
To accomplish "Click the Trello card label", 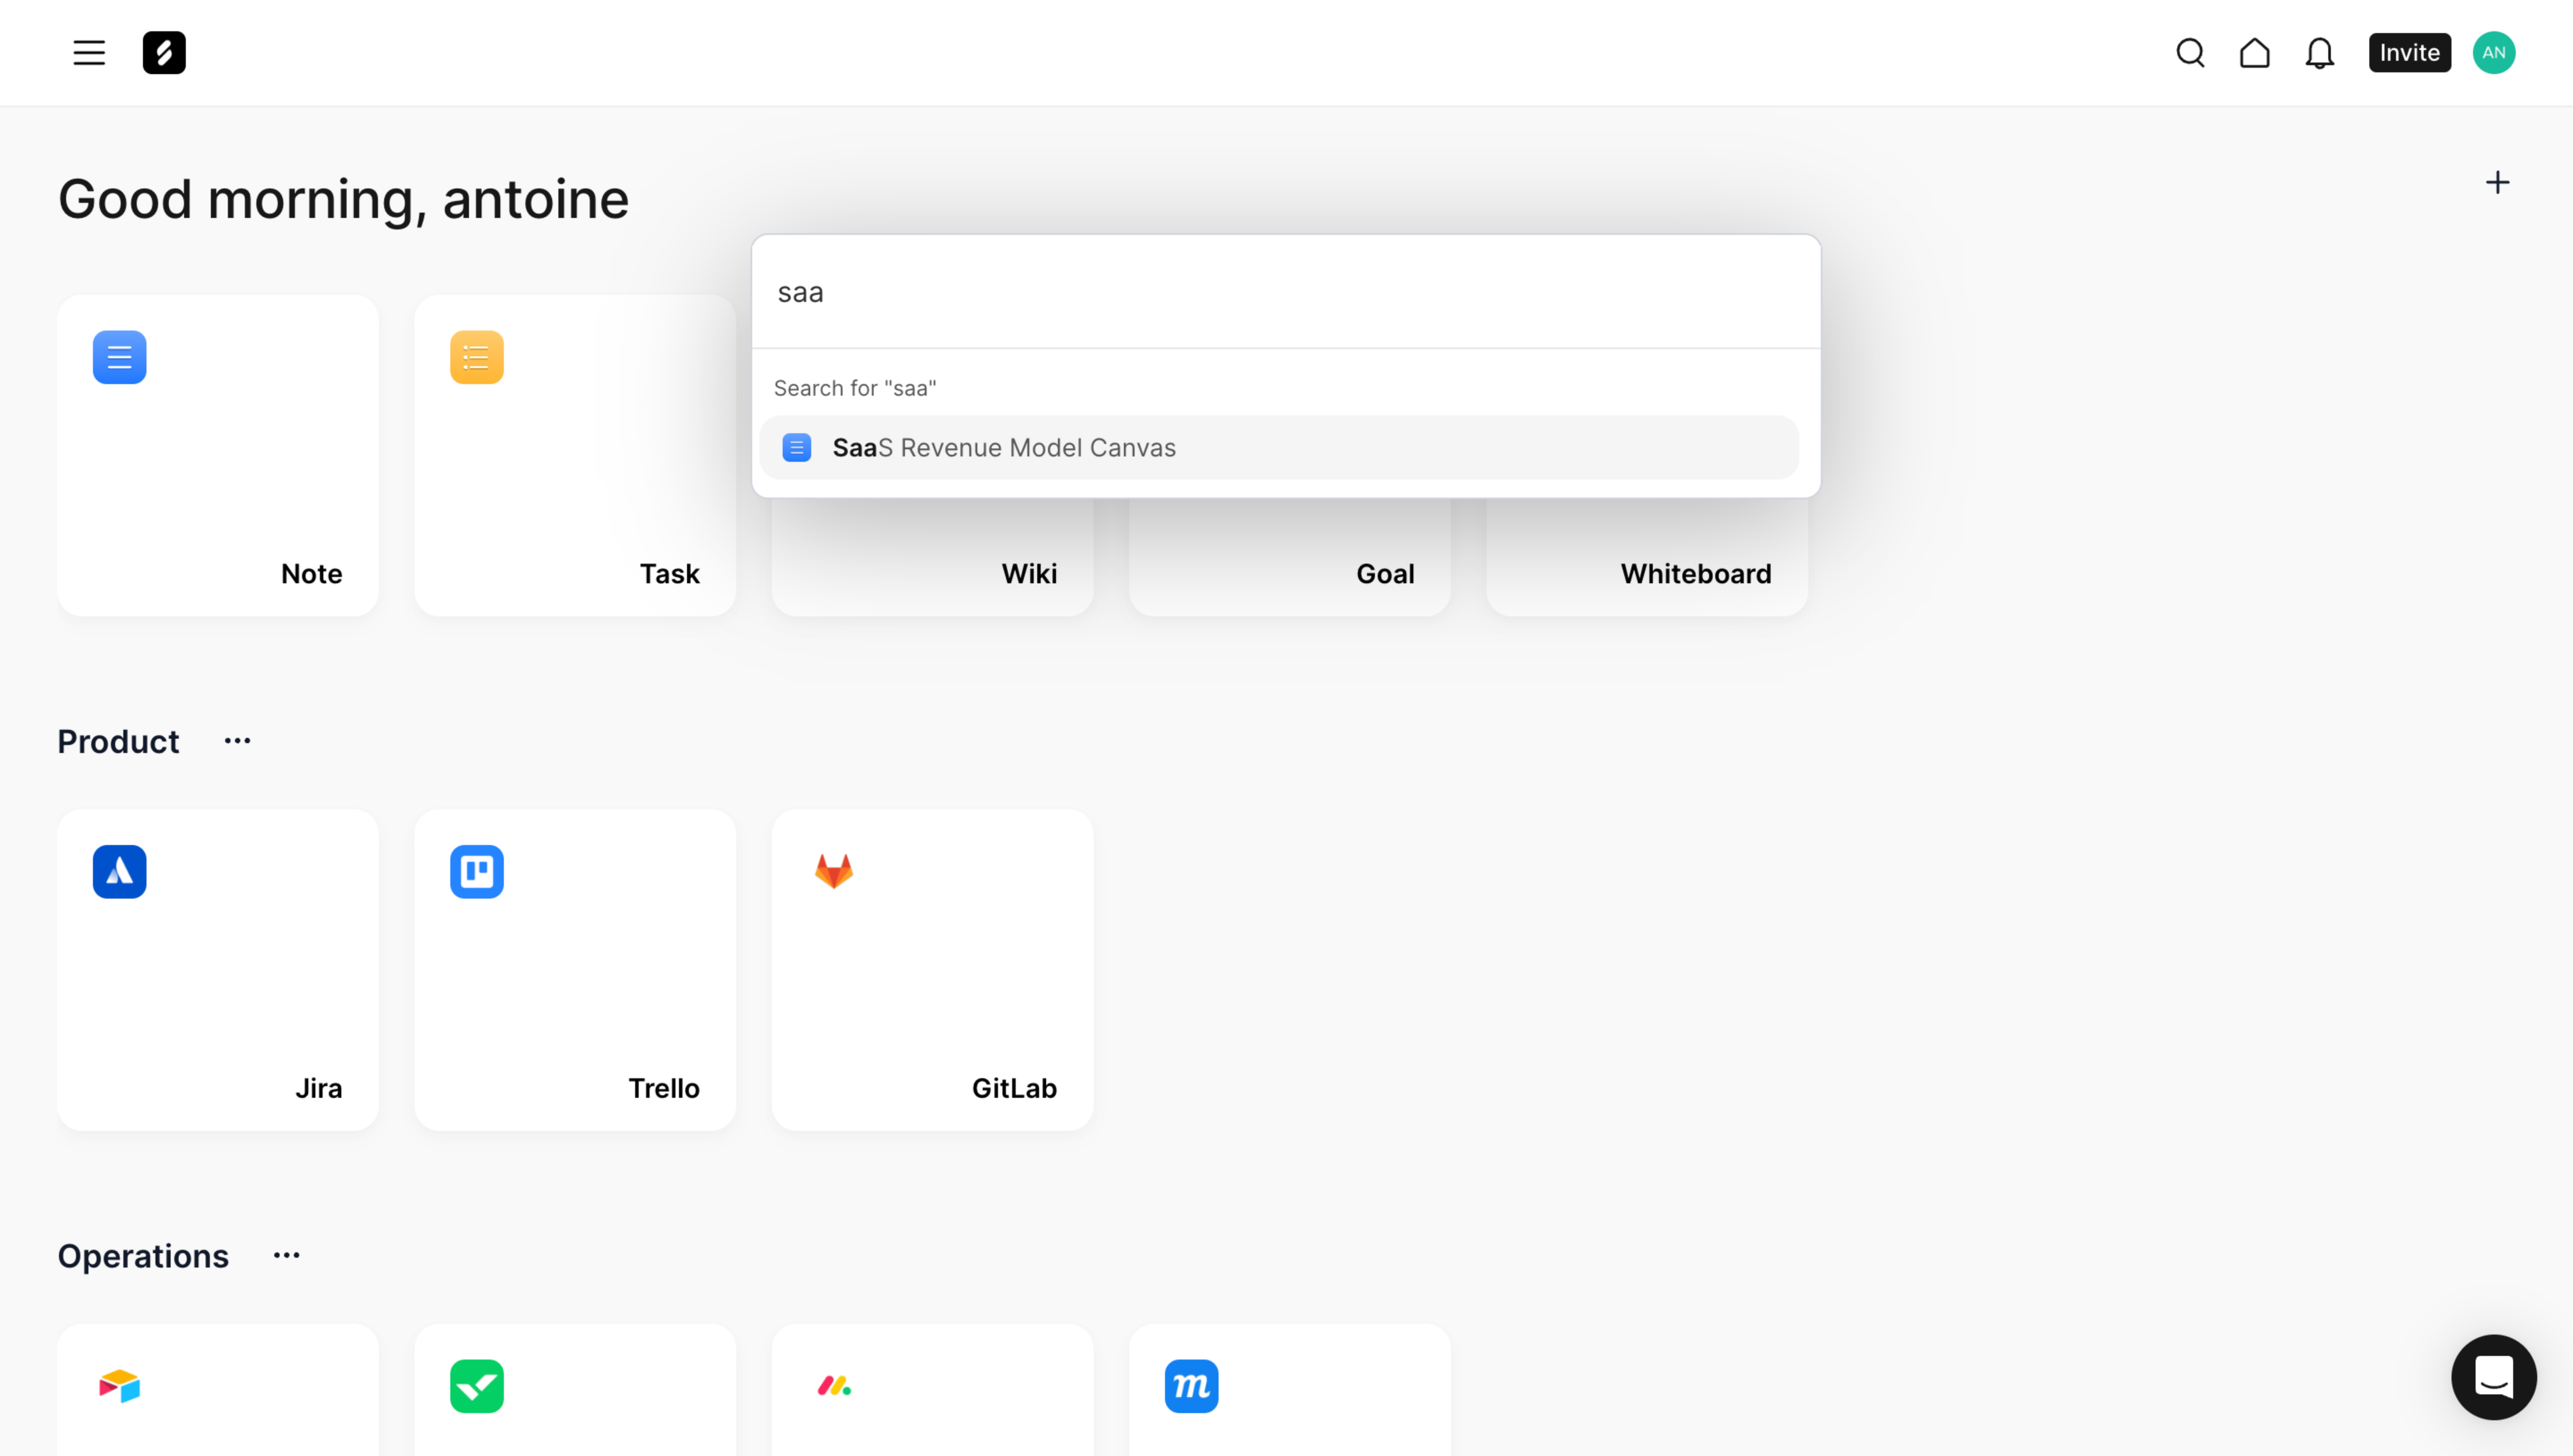I will 663,1089.
